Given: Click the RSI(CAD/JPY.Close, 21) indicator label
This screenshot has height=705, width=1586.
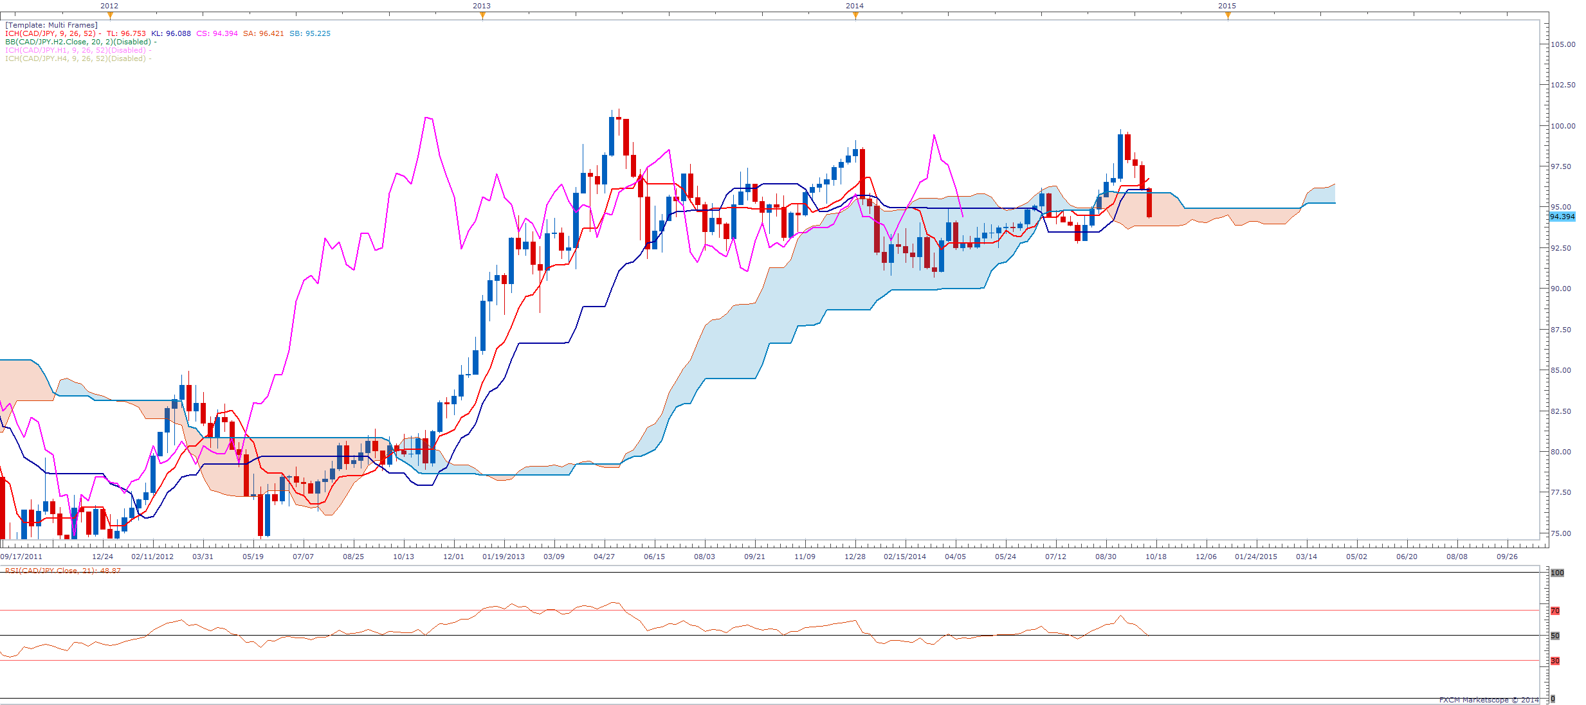Looking at the screenshot, I should point(63,571).
